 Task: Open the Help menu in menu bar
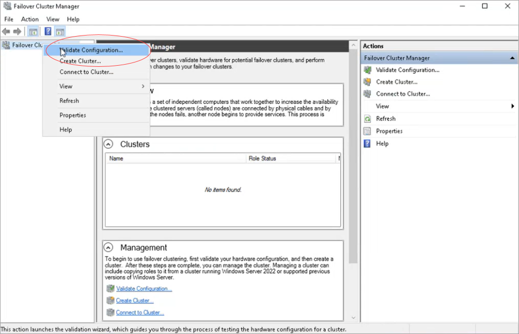click(x=73, y=19)
